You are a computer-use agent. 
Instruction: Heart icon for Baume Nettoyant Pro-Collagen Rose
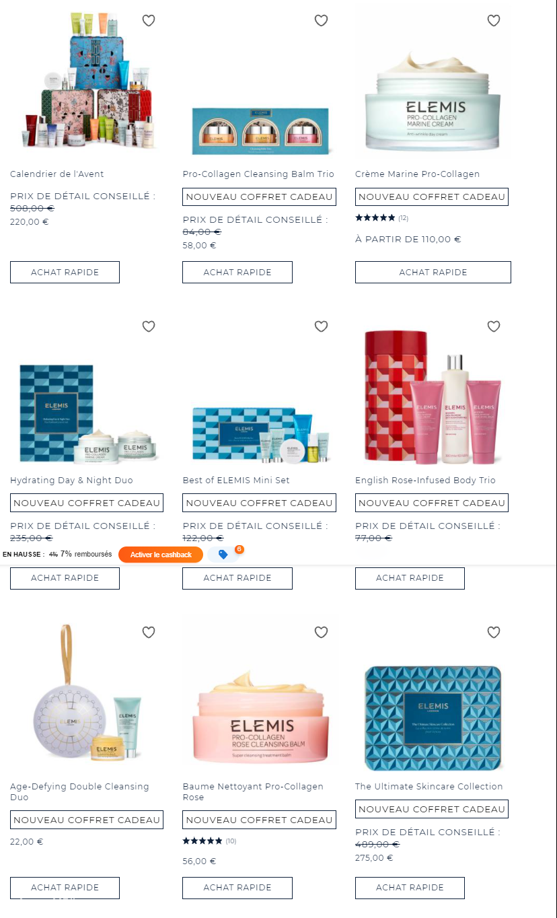coord(321,632)
